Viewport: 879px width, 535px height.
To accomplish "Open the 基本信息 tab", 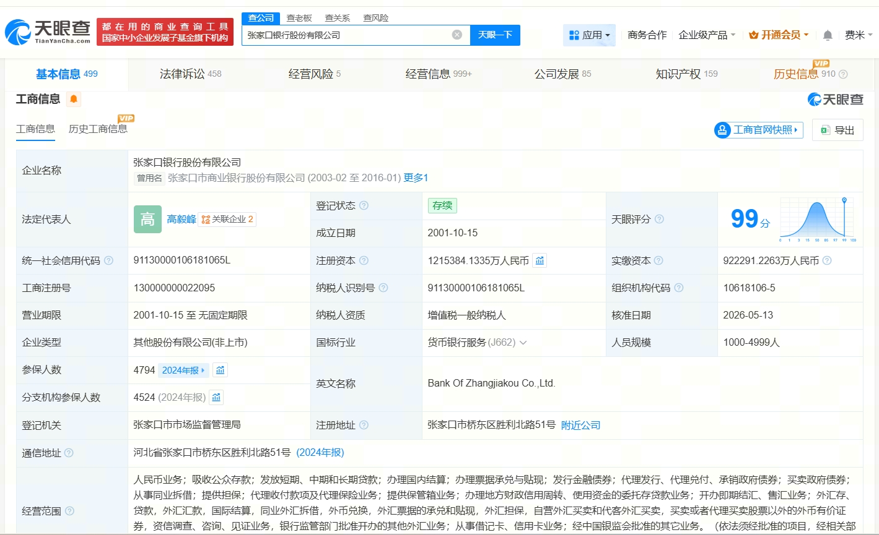I will pos(67,74).
